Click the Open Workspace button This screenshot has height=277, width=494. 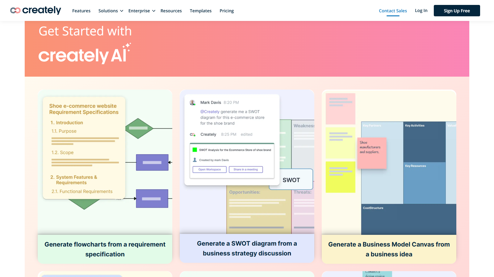pos(210,170)
